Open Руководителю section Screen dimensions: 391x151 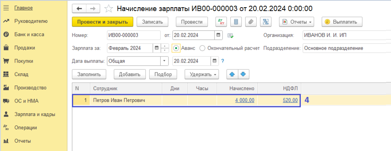point(31,21)
